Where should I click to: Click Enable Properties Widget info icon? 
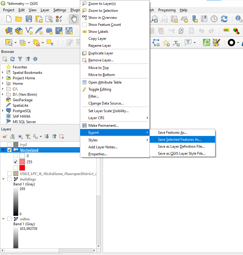[x=35, y=59]
